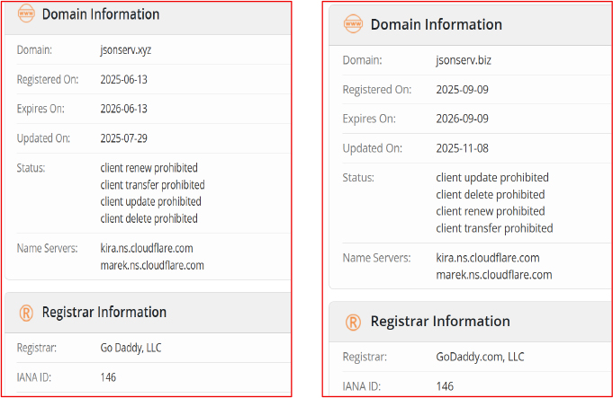Click the registrar R icon above GoDaddy.com, LLC
The width and height of the screenshot is (613, 398).
point(354,322)
